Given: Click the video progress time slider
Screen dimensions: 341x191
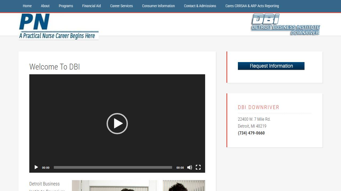Looking at the screenshot, I should [113, 167].
